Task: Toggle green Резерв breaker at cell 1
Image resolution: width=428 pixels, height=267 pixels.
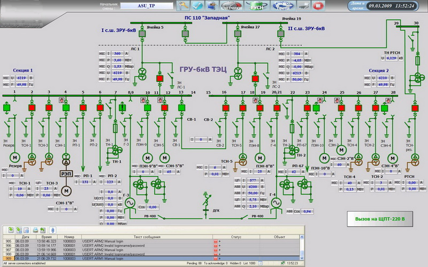Action: point(7,108)
